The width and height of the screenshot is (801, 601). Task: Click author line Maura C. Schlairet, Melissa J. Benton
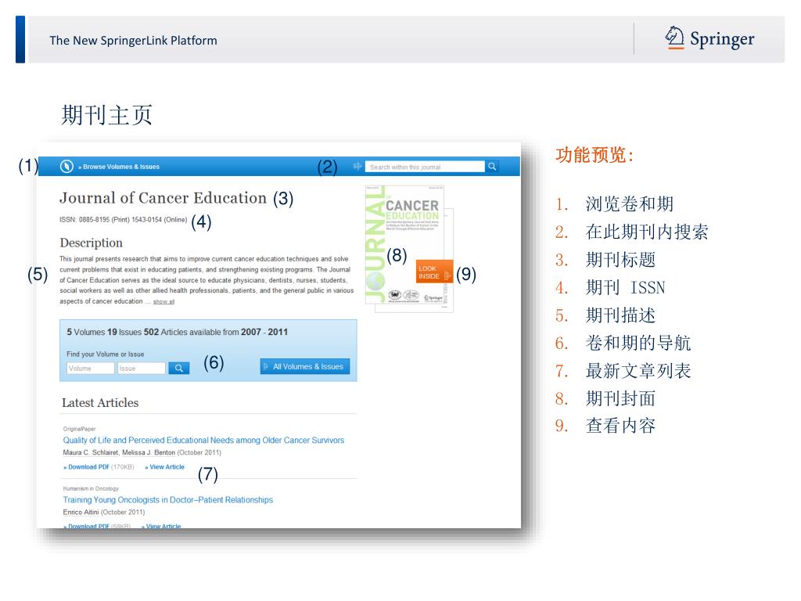click(119, 453)
